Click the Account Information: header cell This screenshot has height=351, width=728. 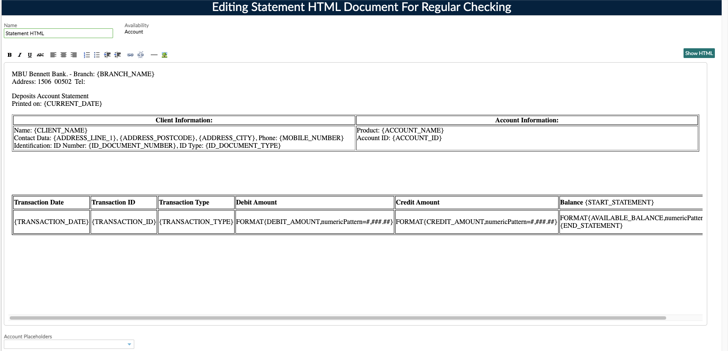(527, 120)
